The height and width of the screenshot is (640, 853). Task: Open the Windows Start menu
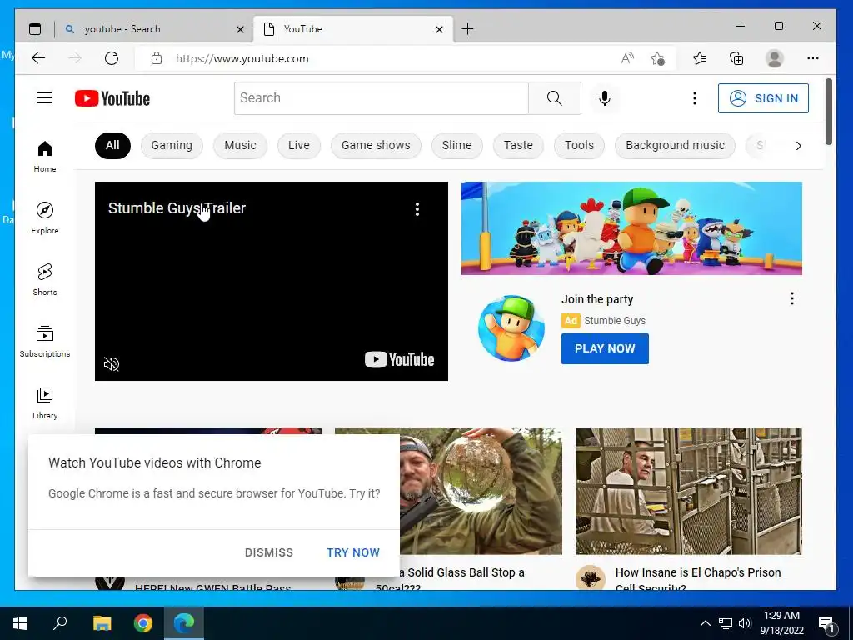[20, 623]
